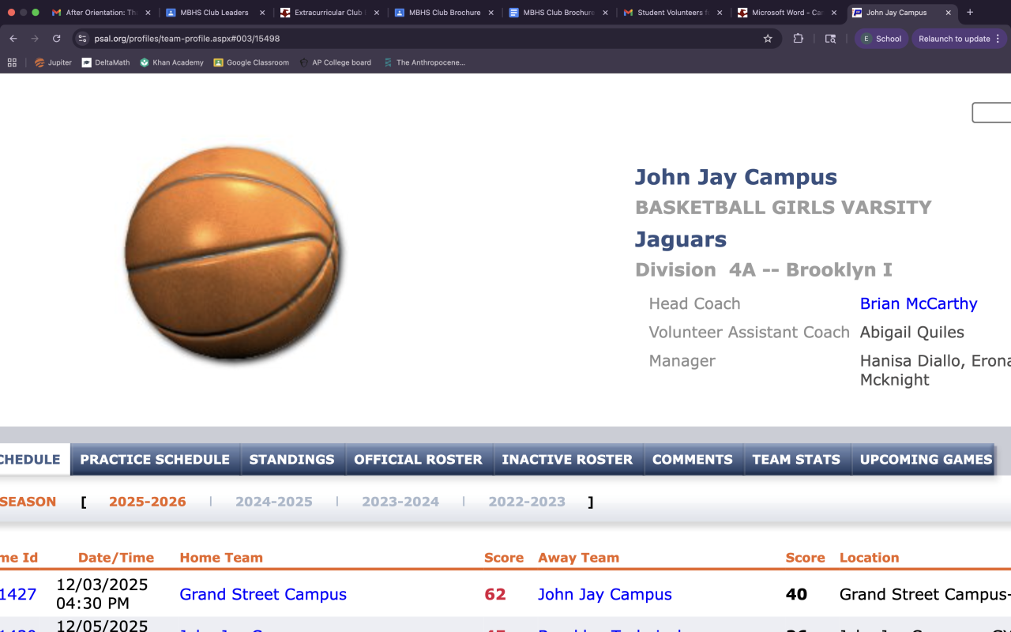Open head coach Brian McCarthy link

pos(919,303)
